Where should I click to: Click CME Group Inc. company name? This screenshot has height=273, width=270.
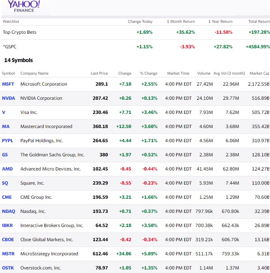coord(37,197)
